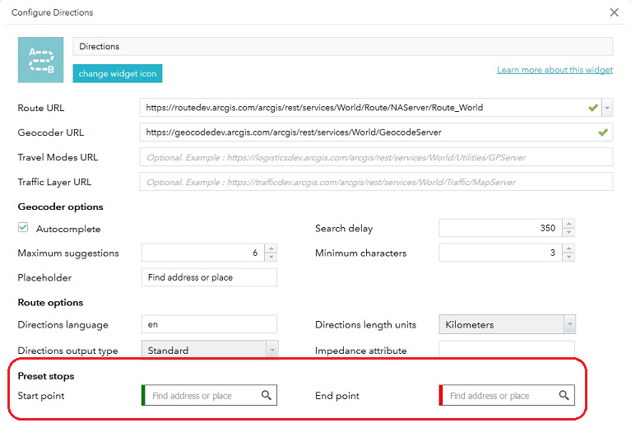631x423 pixels.
Task: Decrease Maximum suggestions with down arrow
Action: point(271,258)
